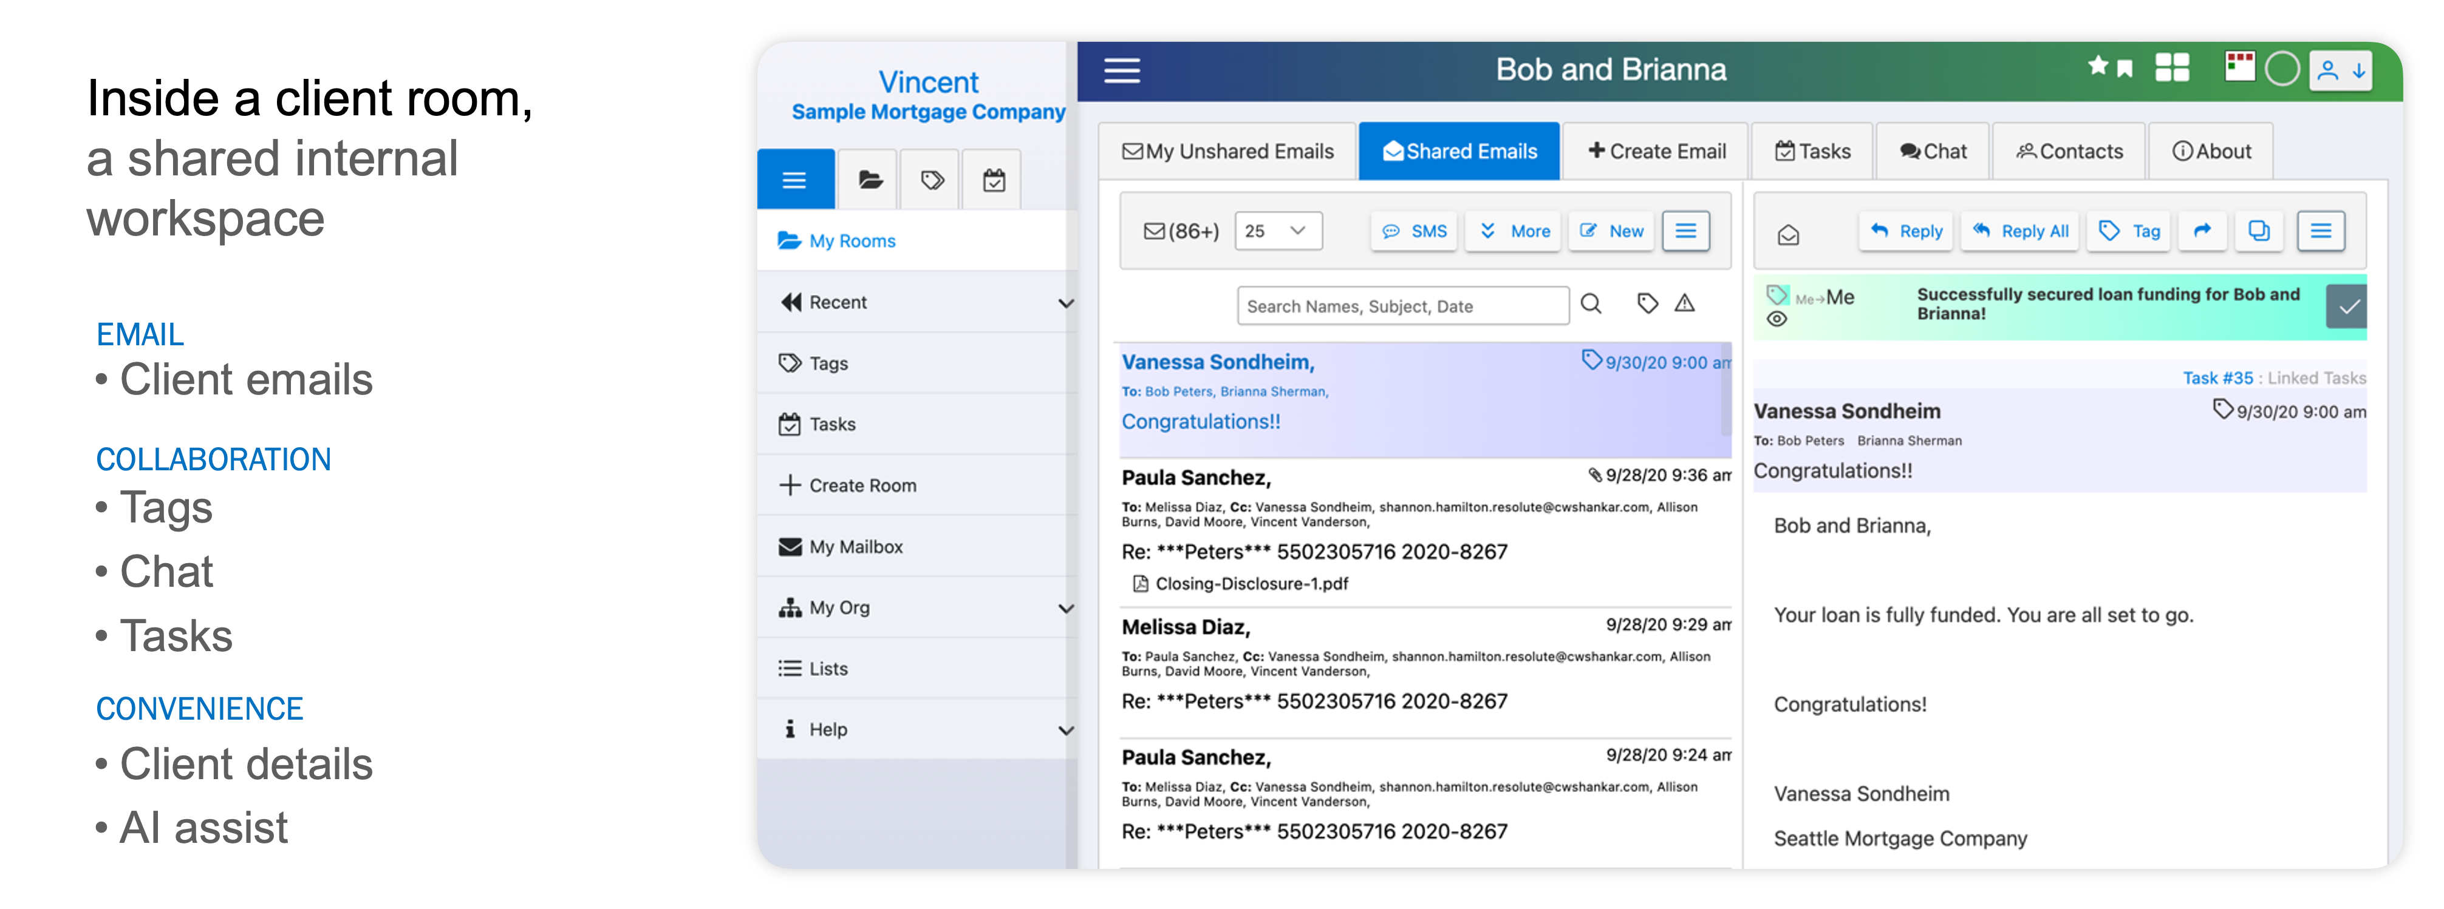Open My Mailbox in sidebar
The width and height of the screenshot is (2444, 909).
pyautogui.click(x=918, y=547)
